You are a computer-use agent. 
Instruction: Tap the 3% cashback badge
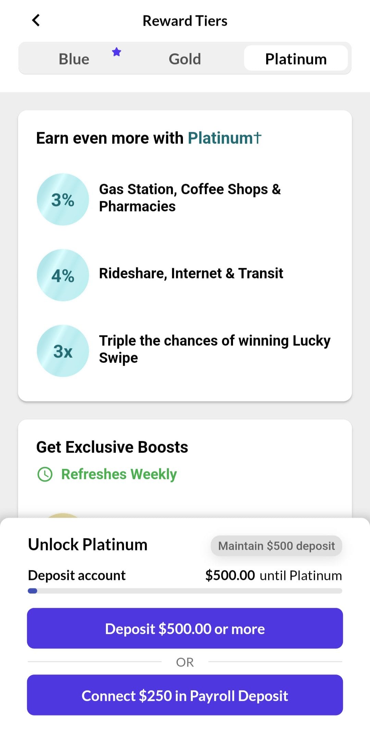pos(63,199)
